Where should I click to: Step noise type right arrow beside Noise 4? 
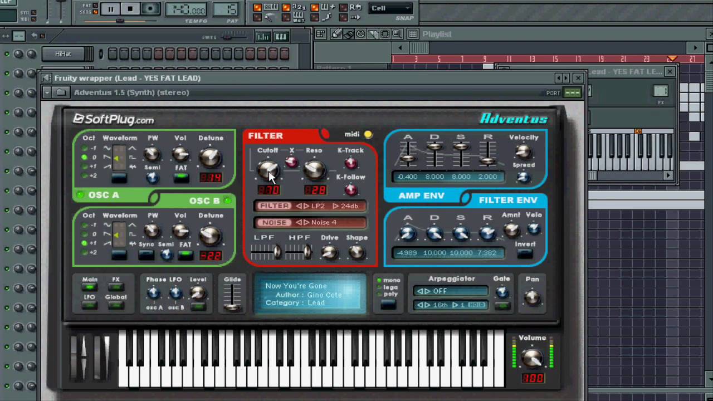pos(306,223)
